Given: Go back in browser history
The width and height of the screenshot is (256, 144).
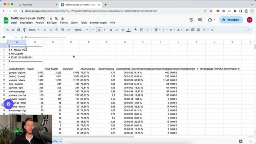Looking at the screenshot, I should click(4, 11).
